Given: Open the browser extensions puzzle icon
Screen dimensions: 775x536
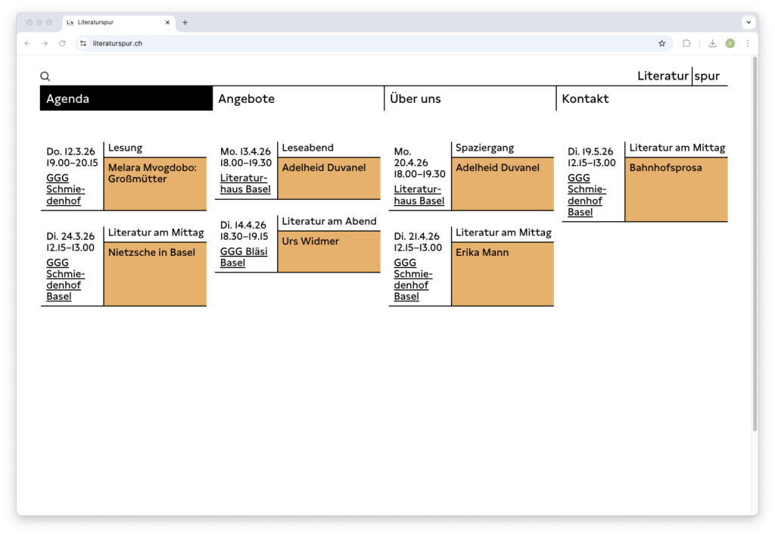Looking at the screenshot, I should pos(686,44).
